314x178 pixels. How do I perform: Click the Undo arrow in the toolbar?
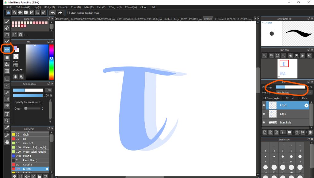53,13
